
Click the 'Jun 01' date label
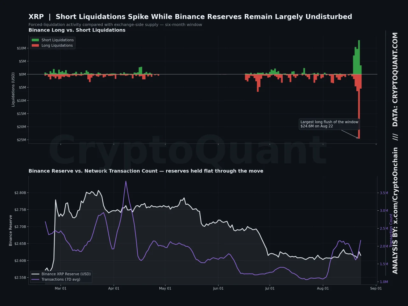[x=218, y=288]
